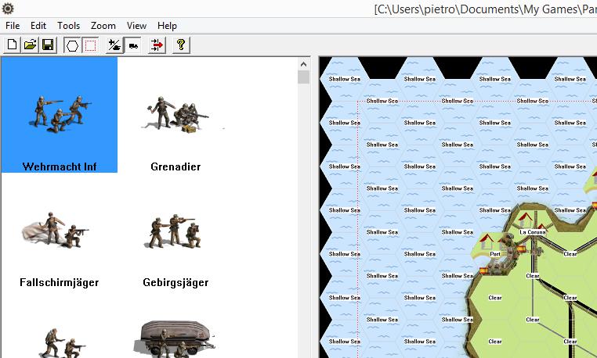Open the Edit menu

tap(38, 26)
